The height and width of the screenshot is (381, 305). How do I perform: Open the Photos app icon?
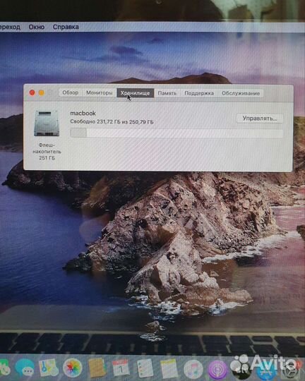click(x=72, y=368)
